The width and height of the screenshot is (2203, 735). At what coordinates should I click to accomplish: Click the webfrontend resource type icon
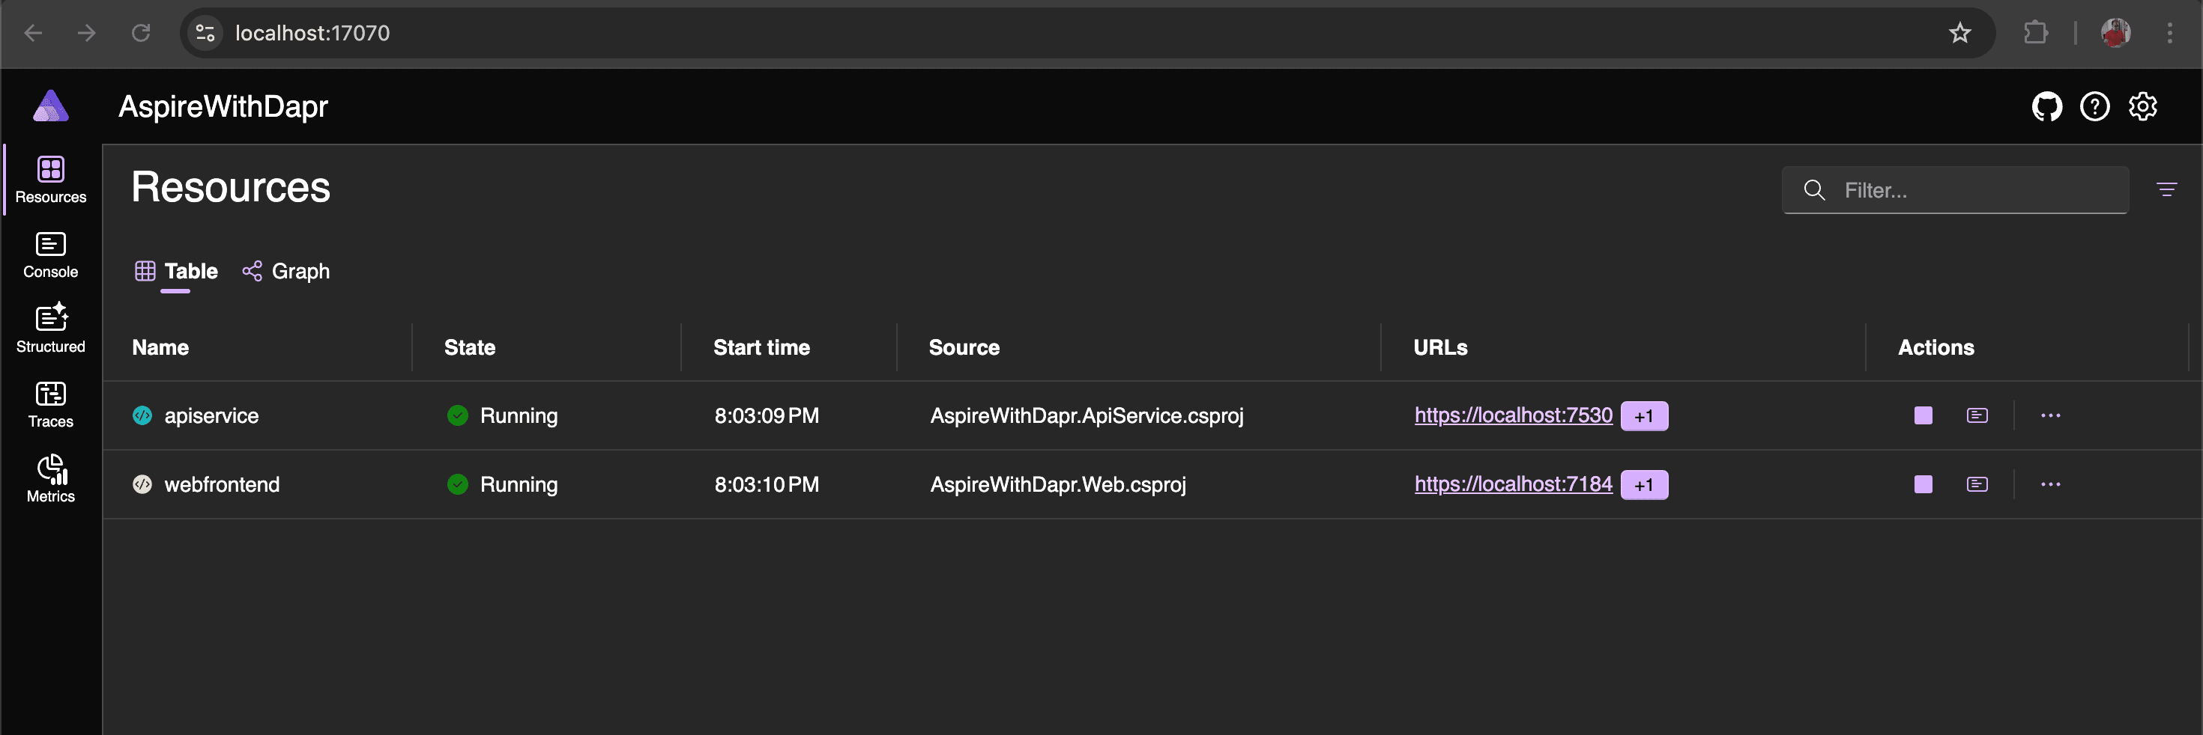pyautogui.click(x=142, y=484)
